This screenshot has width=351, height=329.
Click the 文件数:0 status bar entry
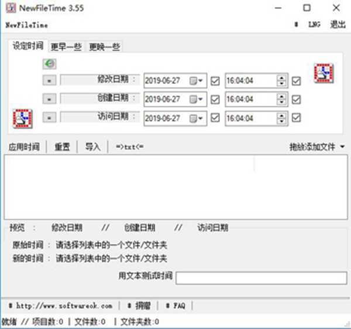pyautogui.click(x=90, y=322)
